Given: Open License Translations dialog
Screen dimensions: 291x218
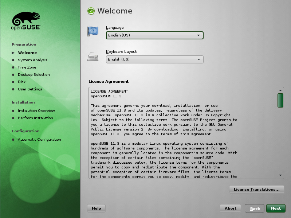Looking at the screenshot, I should coord(257,190).
